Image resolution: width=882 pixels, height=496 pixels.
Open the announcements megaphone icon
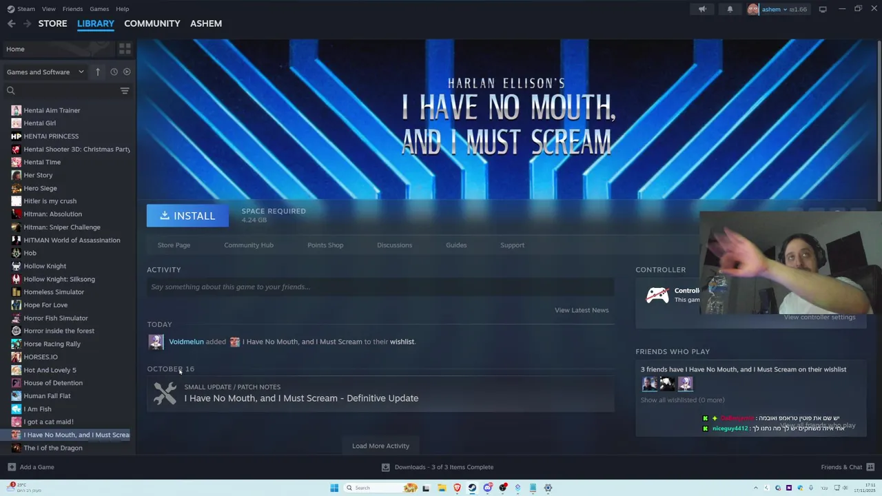tap(702, 9)
